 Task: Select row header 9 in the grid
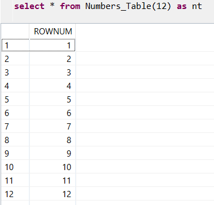(x=15, y=153)
